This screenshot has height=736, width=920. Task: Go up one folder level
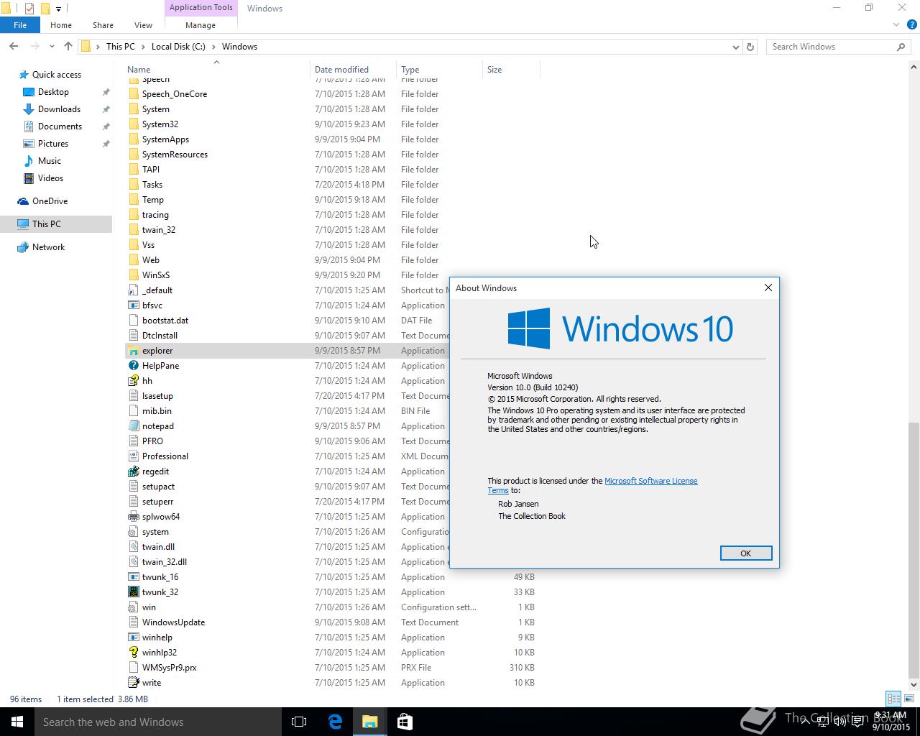click(68, 46)
